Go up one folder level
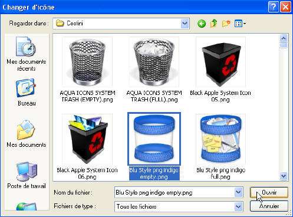The image size is (293, 217). pyautogui.click(x=213, y=24)
